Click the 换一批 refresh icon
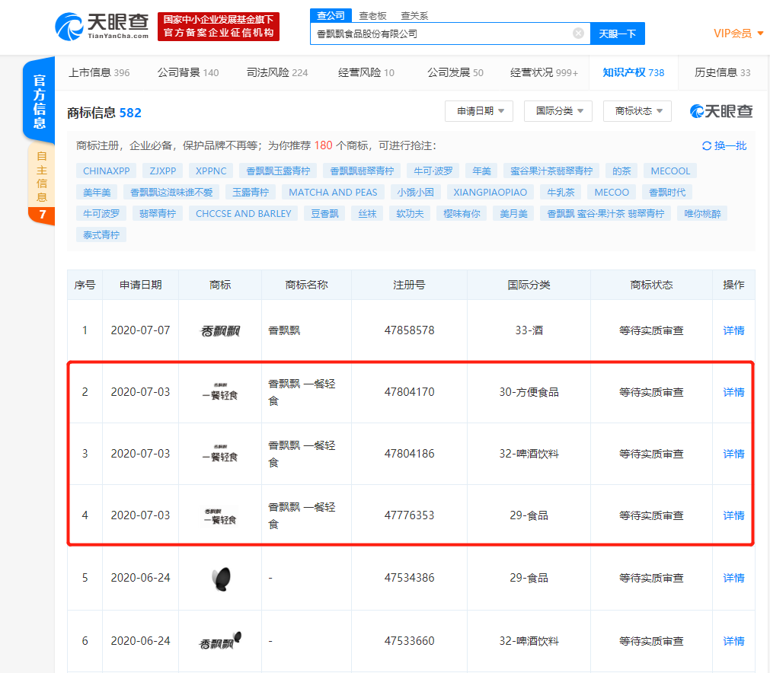 [707, 146]
